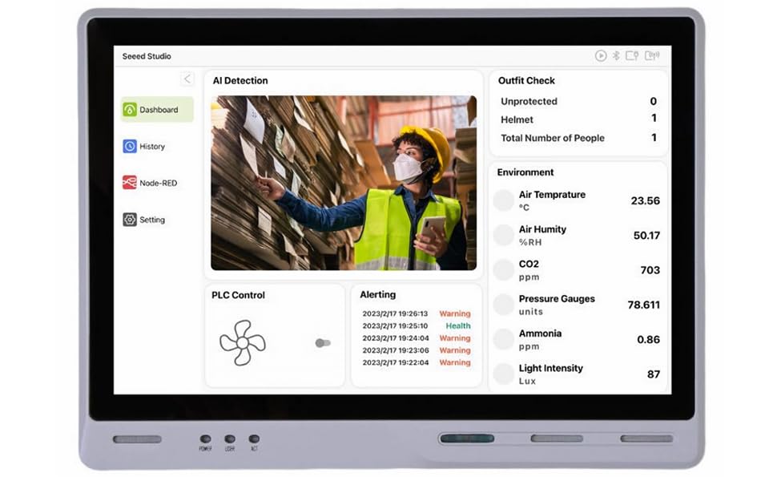The image size is (777, 481).
Task: Select the CO2 circle indicator
Action: click(505, 270)
